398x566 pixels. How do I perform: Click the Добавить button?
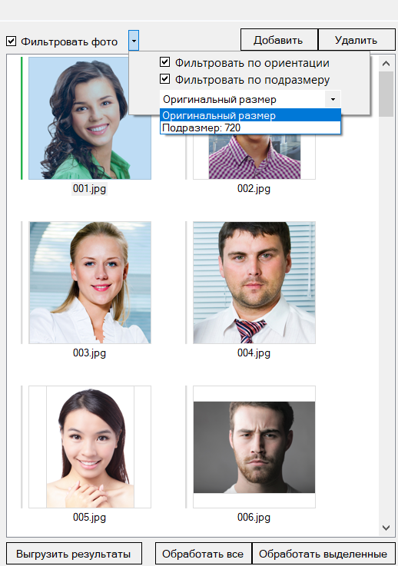[x=279, y=40]
